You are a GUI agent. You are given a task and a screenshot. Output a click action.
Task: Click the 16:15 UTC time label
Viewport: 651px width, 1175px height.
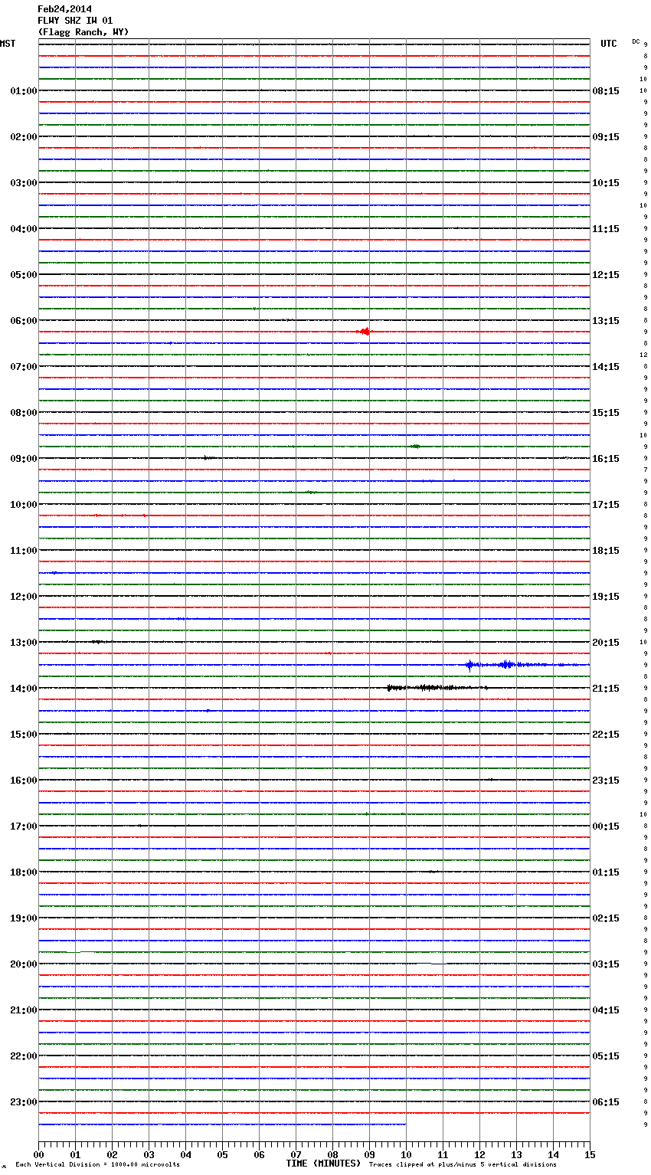coord(606,459)
